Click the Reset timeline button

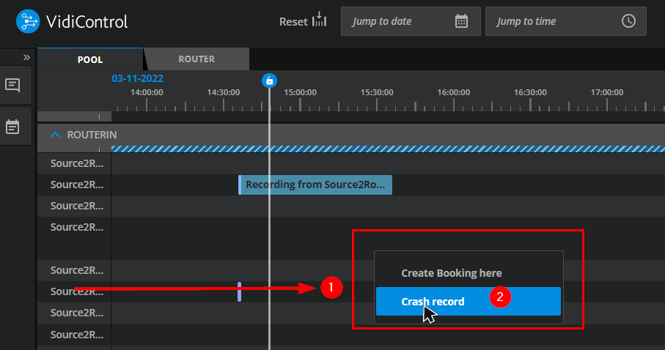302,21
